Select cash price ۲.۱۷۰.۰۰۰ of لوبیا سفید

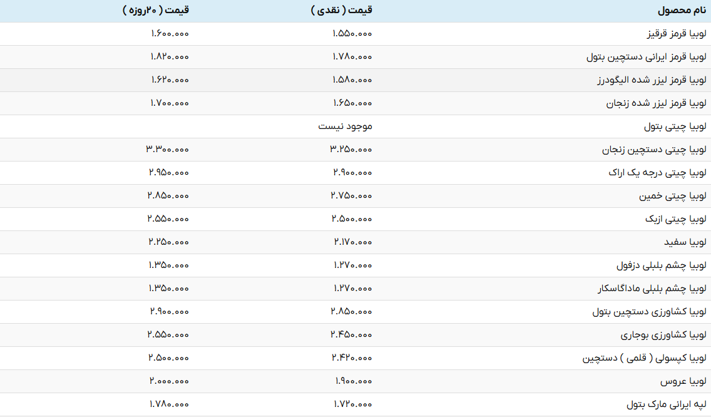click(x=352, y=242)
